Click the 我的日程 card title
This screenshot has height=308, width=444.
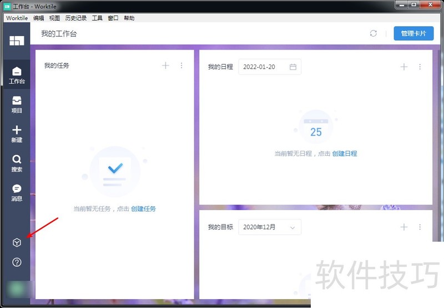[220, 67]
